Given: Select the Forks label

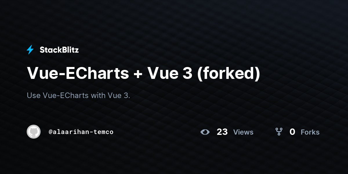Looking at the screenshot, I should click(310, 132).
